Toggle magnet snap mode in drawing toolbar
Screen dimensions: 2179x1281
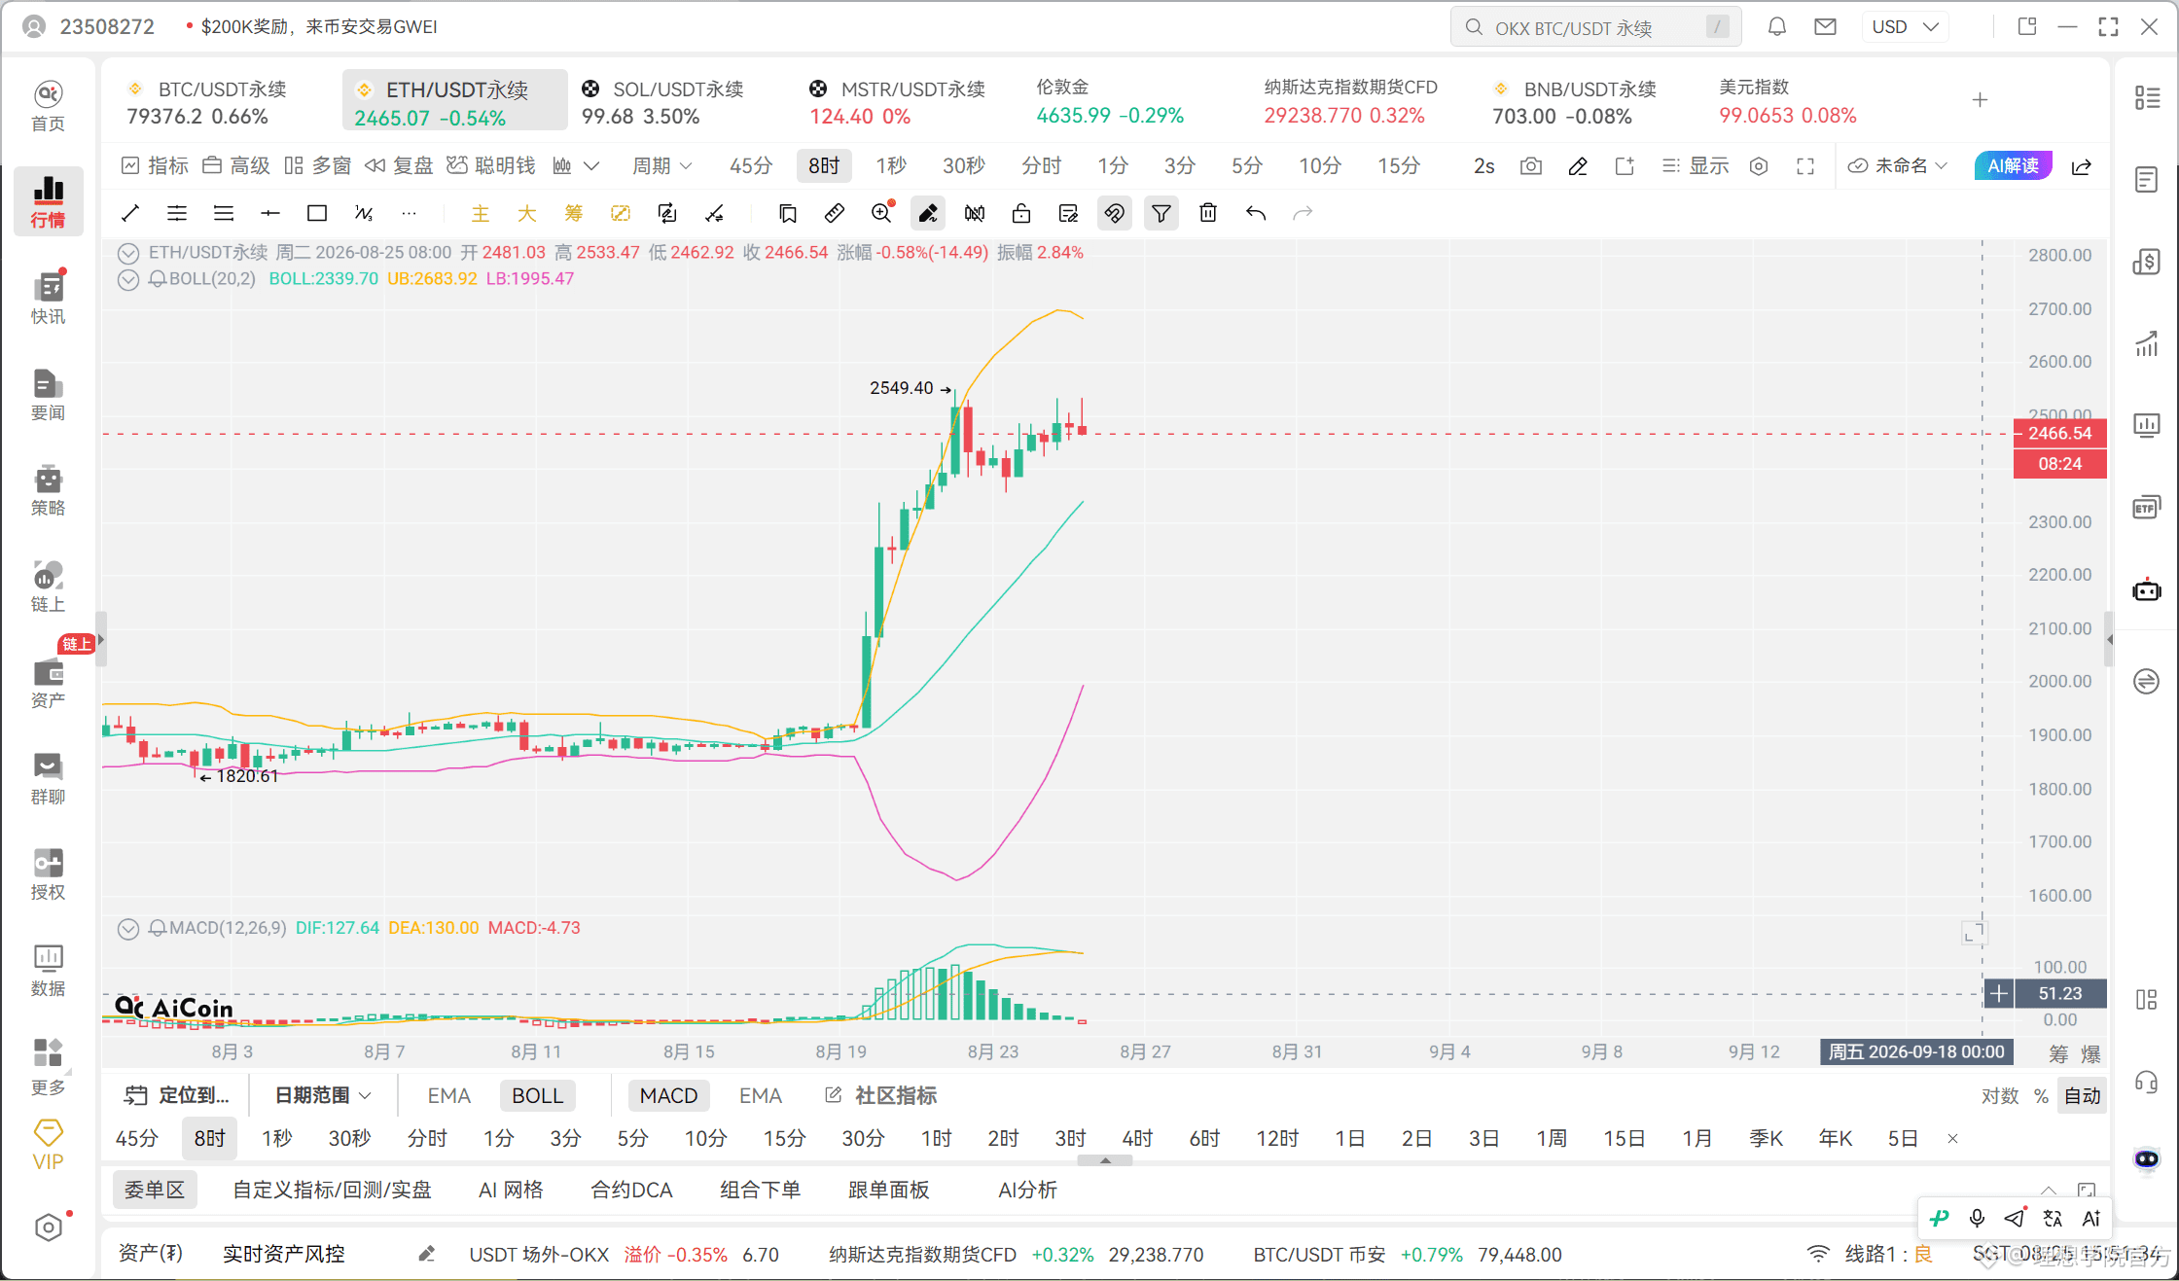pos(1115,213)
